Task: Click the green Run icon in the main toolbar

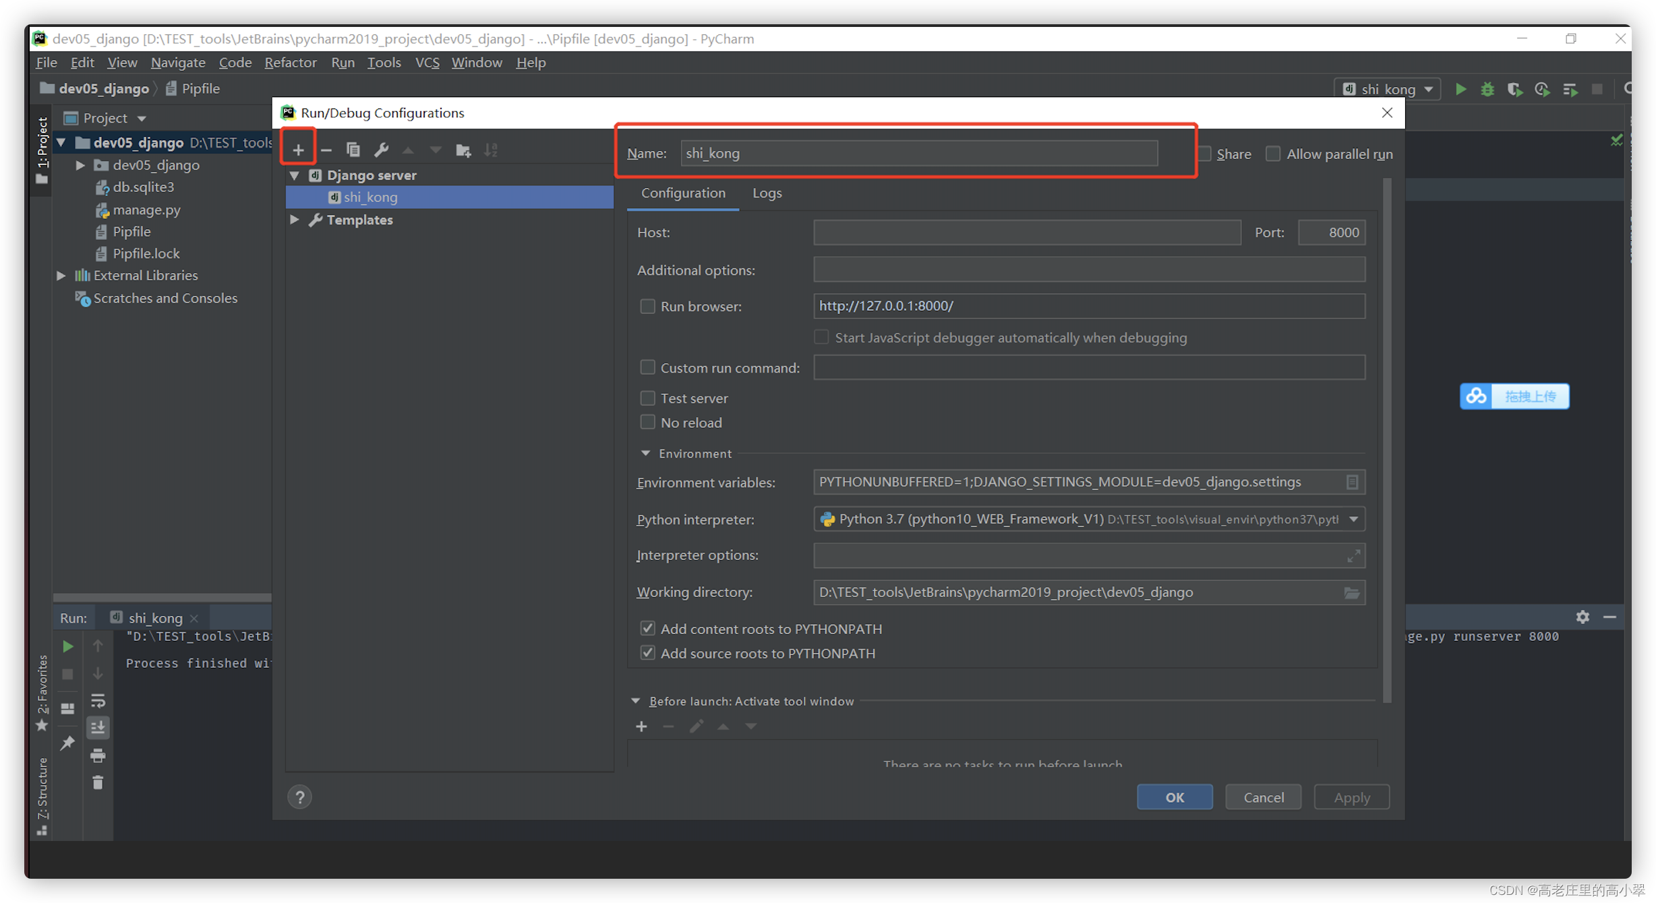Action: point(1460,89)
